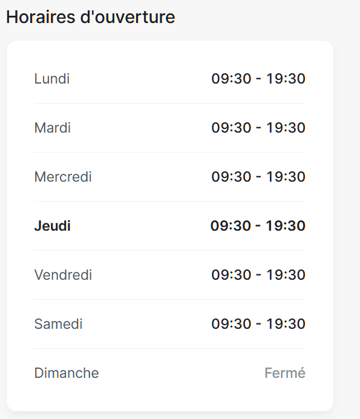
Task: Select the Samedi day label
Action: point(58,324)
